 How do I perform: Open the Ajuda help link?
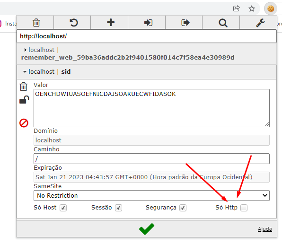(265, 229)
